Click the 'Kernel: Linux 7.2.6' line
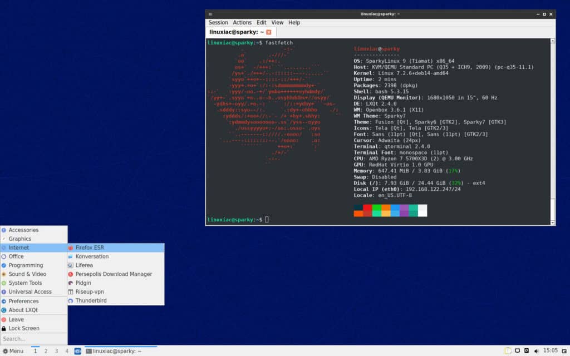570x356 pixels. tap(401, 73)
